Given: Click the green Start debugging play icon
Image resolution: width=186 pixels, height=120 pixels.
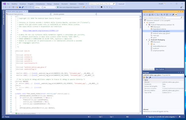Looking at the screenshot, I should [x=58, y=7].
